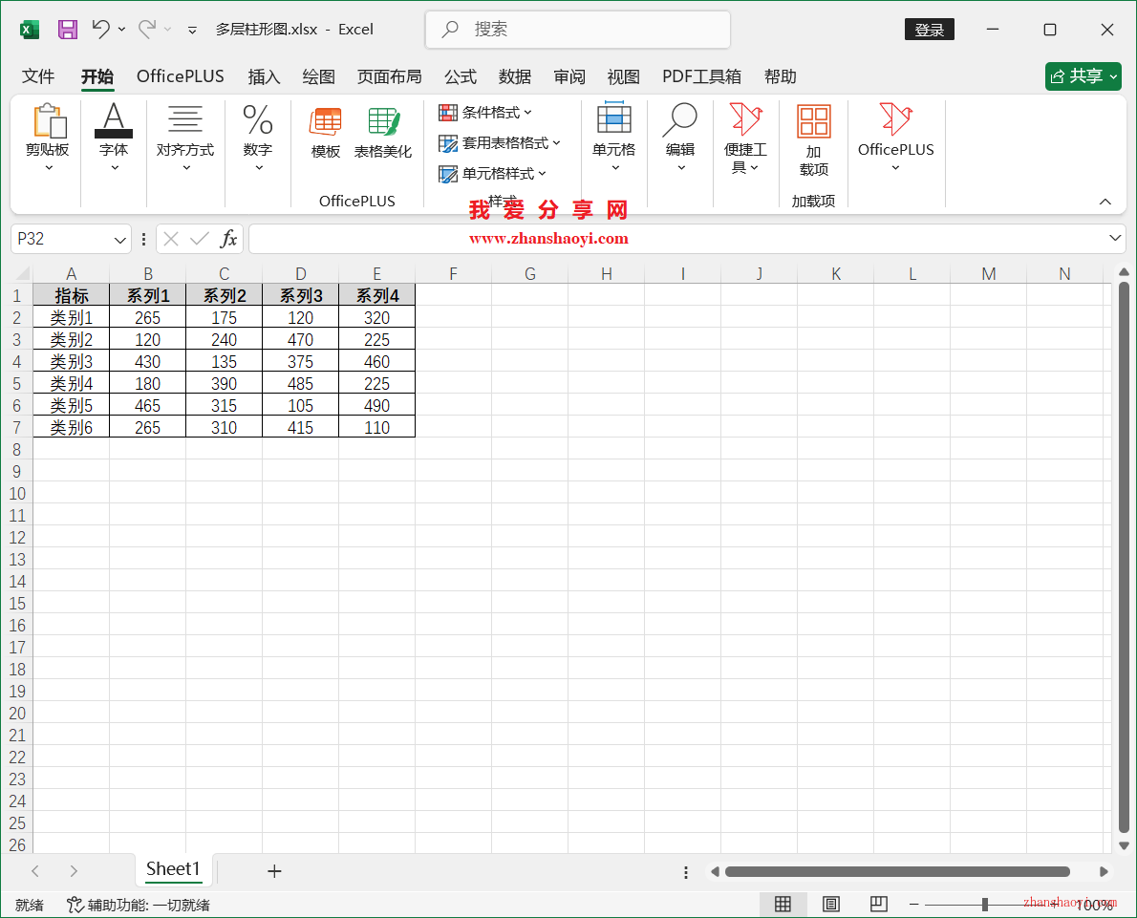Screen dimensions: 1137x918
Task: Switch to the Formulas (公式) tab
Action: [460, 76]
